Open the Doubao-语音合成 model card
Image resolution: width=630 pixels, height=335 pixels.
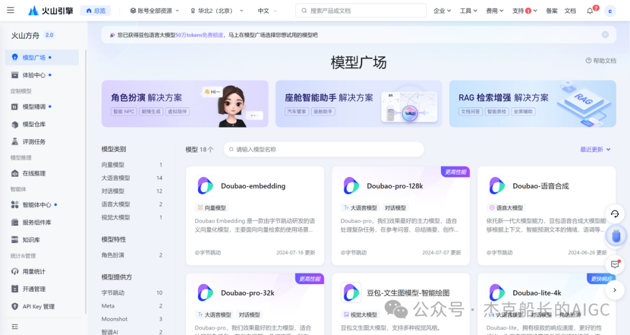[x=547, y=216]
